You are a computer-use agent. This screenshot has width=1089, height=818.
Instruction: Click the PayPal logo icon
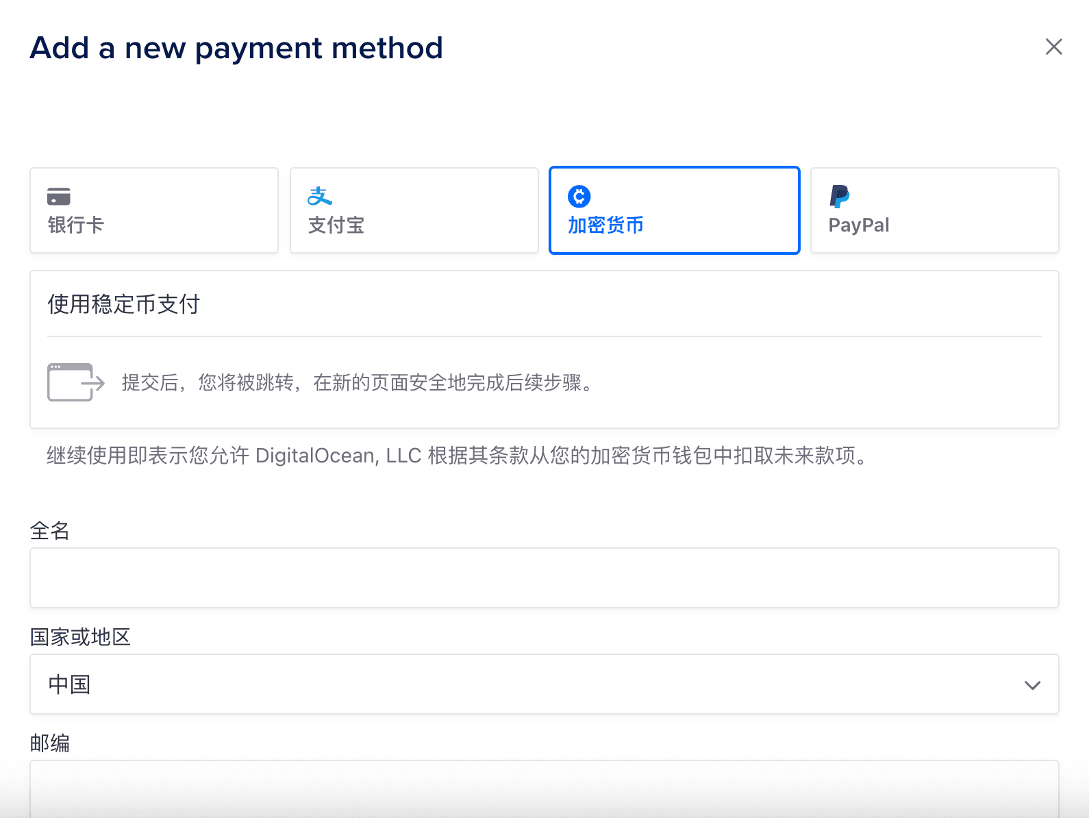coord(839,197)
